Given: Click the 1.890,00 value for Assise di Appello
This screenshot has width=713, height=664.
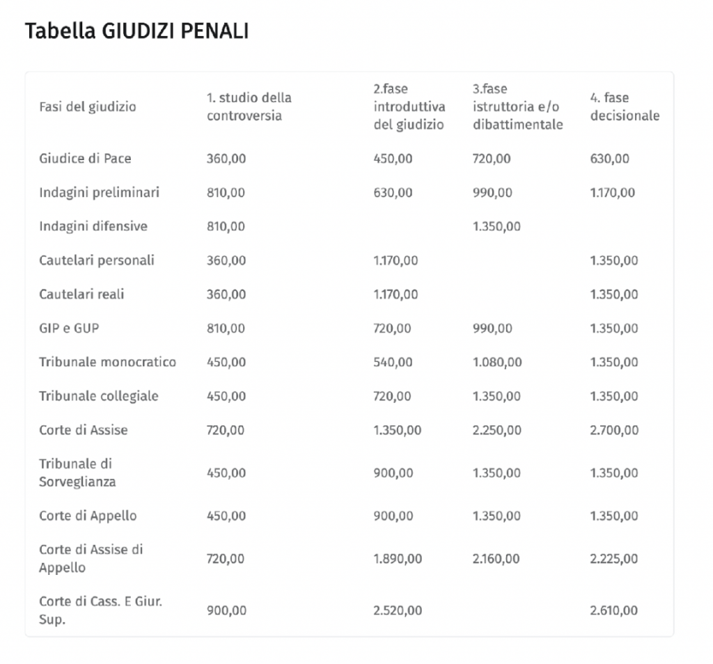Looking at the screenshot, I should pyautogui.click(x=398, y=558).
